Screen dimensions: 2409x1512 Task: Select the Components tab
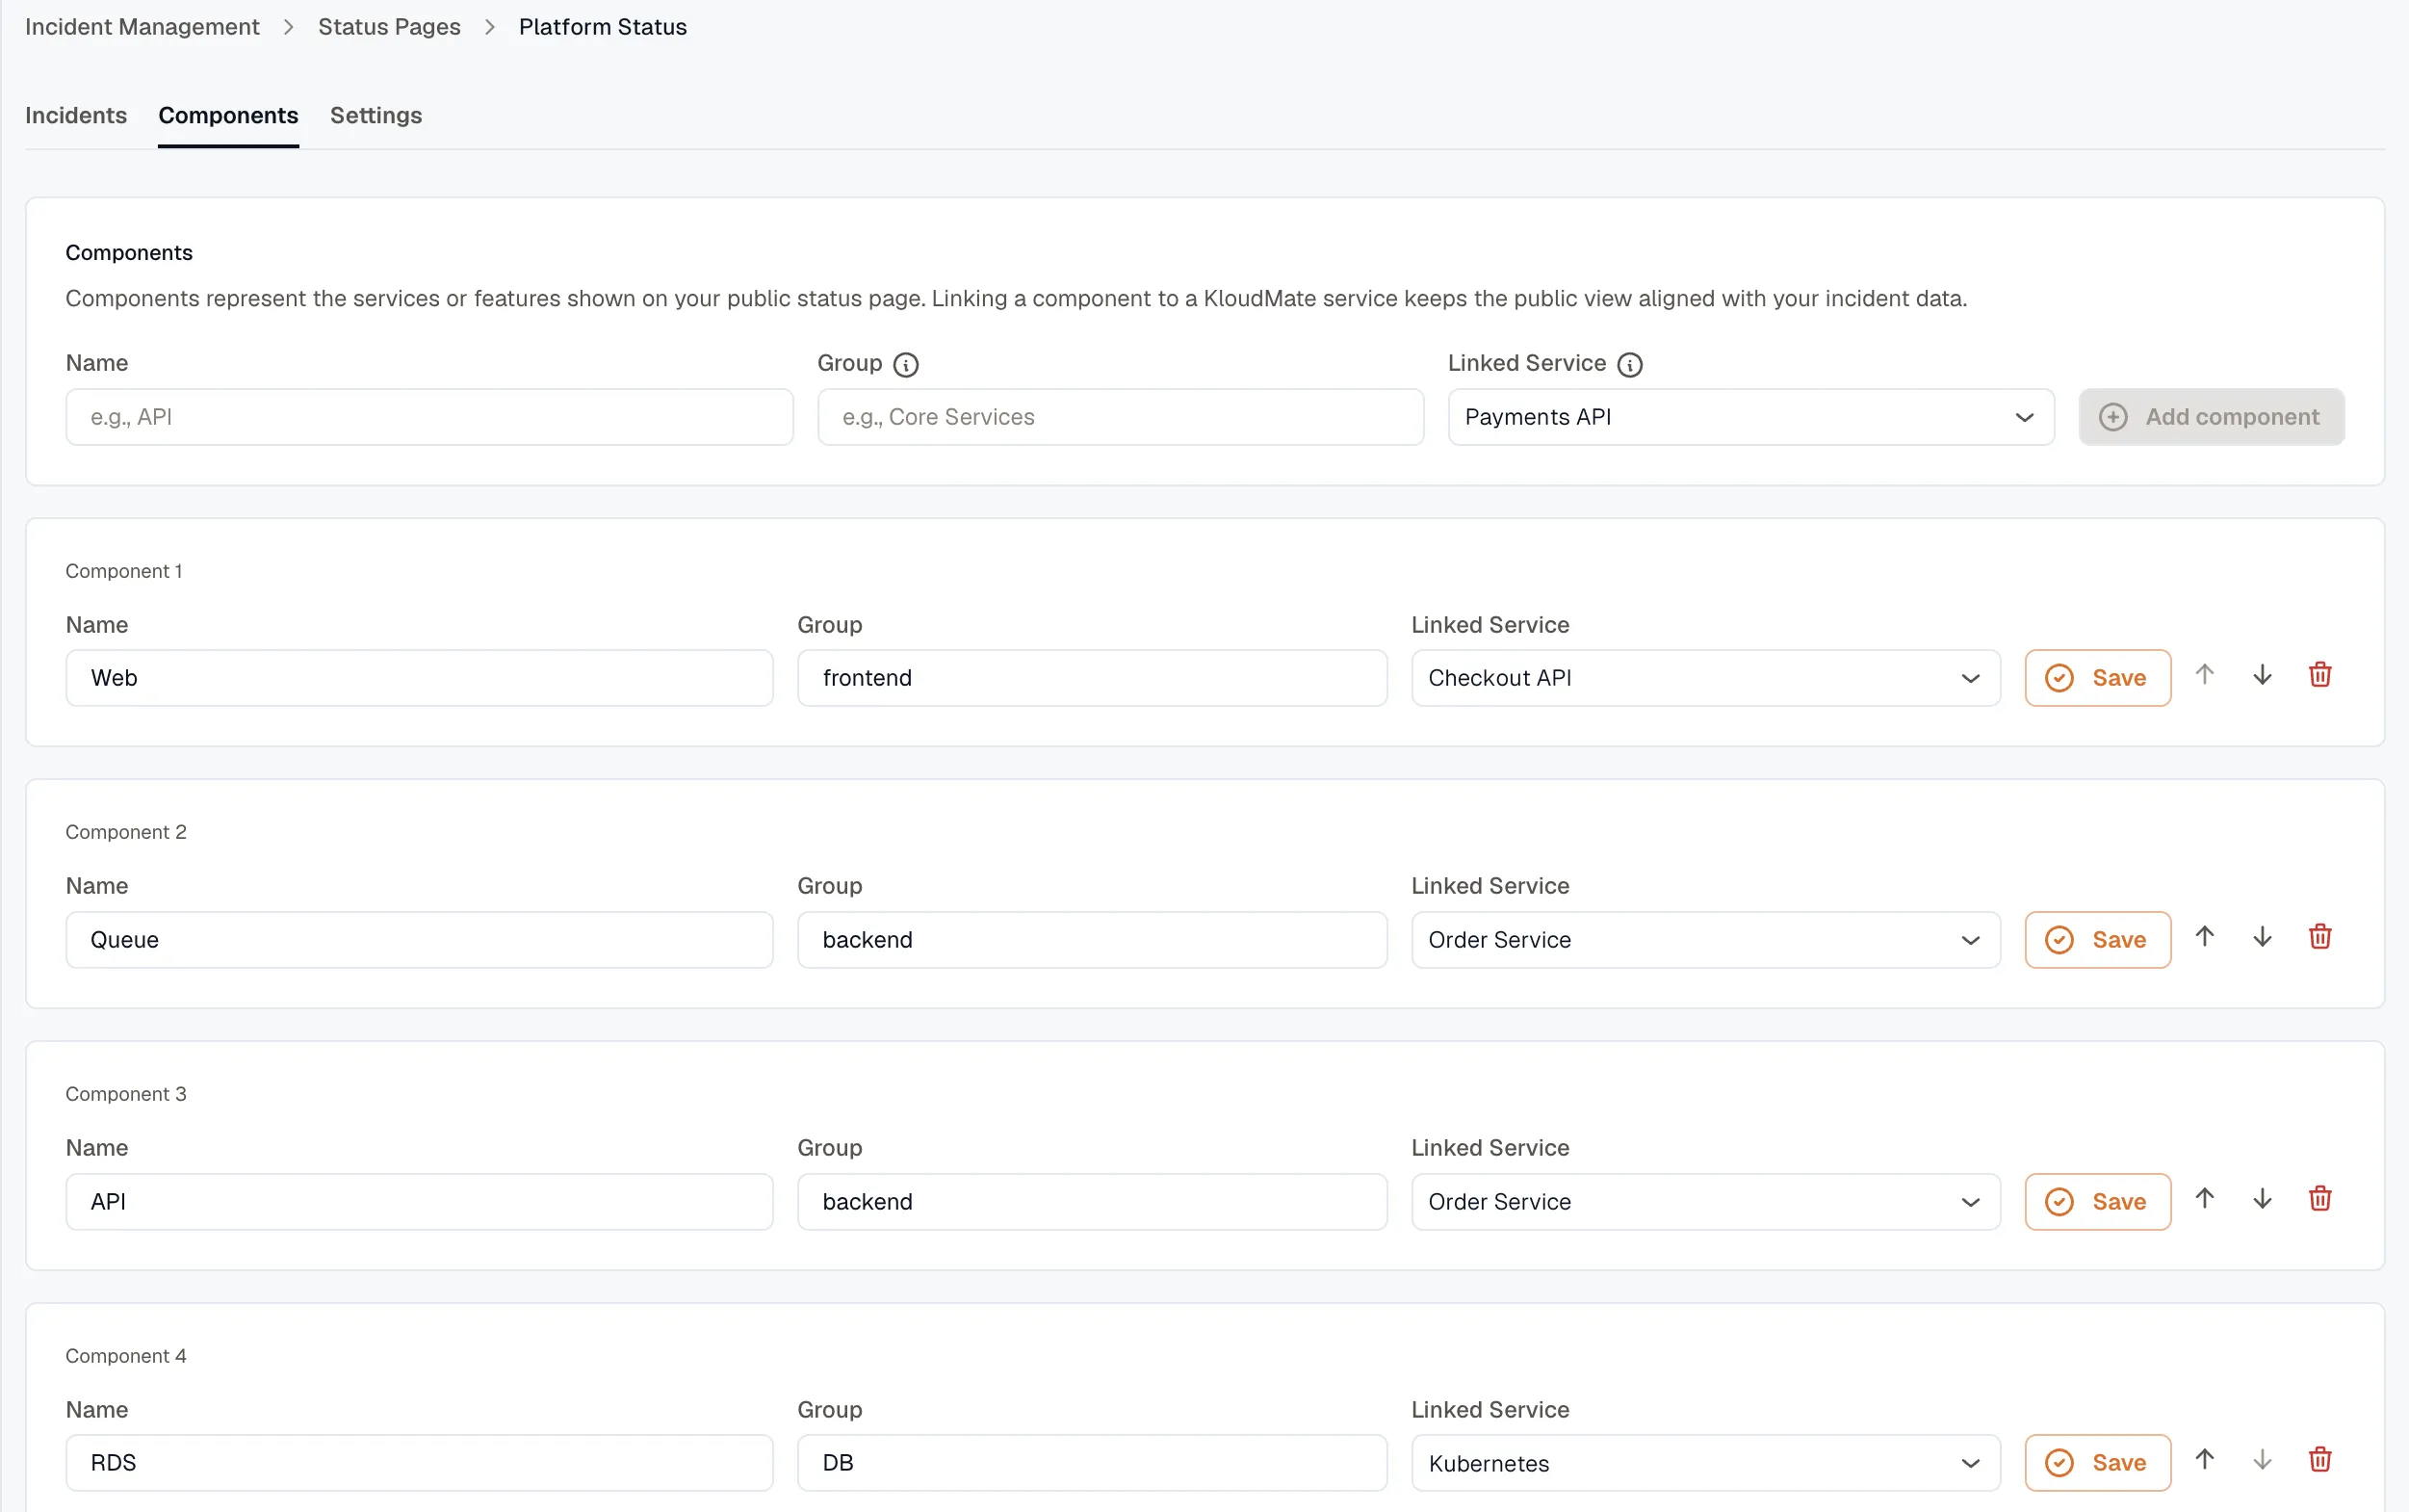coord(228,116)
